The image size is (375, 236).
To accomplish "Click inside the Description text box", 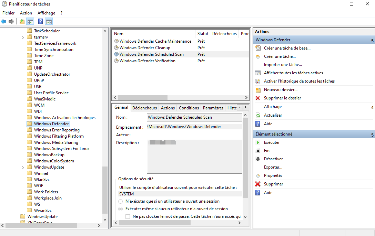I will [194, 156].
